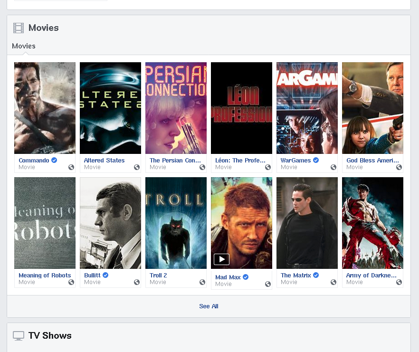Click the verified badge next to WarGames
The width and height of the screenshot is (419, 352).
pos(316,160)
